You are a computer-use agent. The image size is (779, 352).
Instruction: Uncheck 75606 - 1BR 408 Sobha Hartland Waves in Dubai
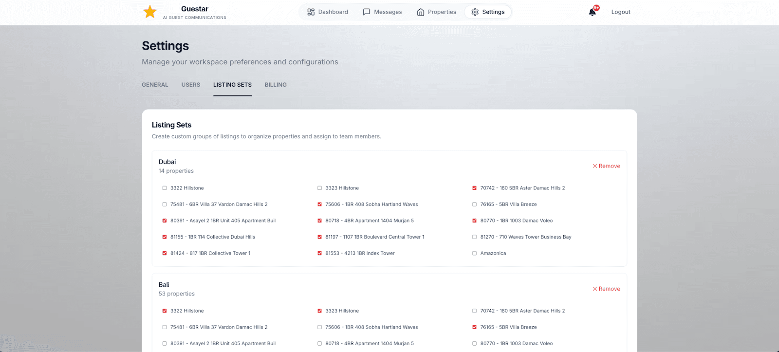pyautogui.click(x=319, y=204)
